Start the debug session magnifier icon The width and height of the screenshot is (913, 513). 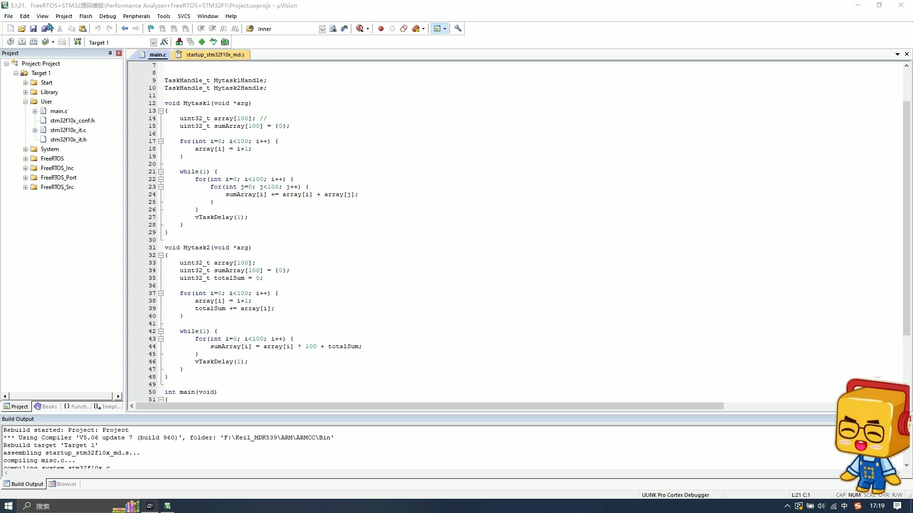(360, 28)
